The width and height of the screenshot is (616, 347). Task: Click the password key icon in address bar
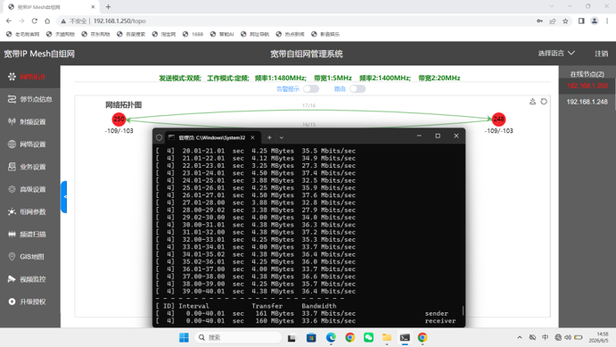point(540,21)
